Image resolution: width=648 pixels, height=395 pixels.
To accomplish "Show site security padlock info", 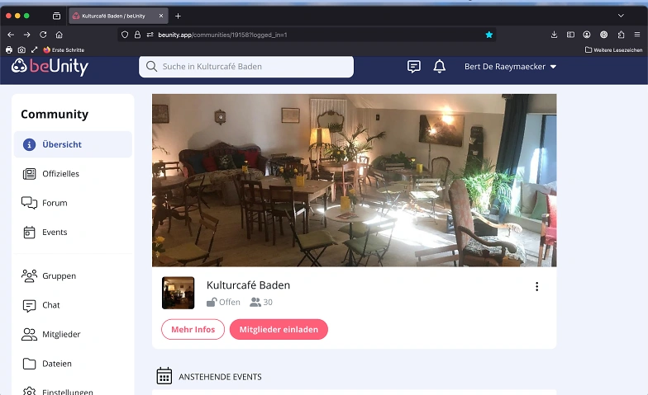I will [137, 35].
